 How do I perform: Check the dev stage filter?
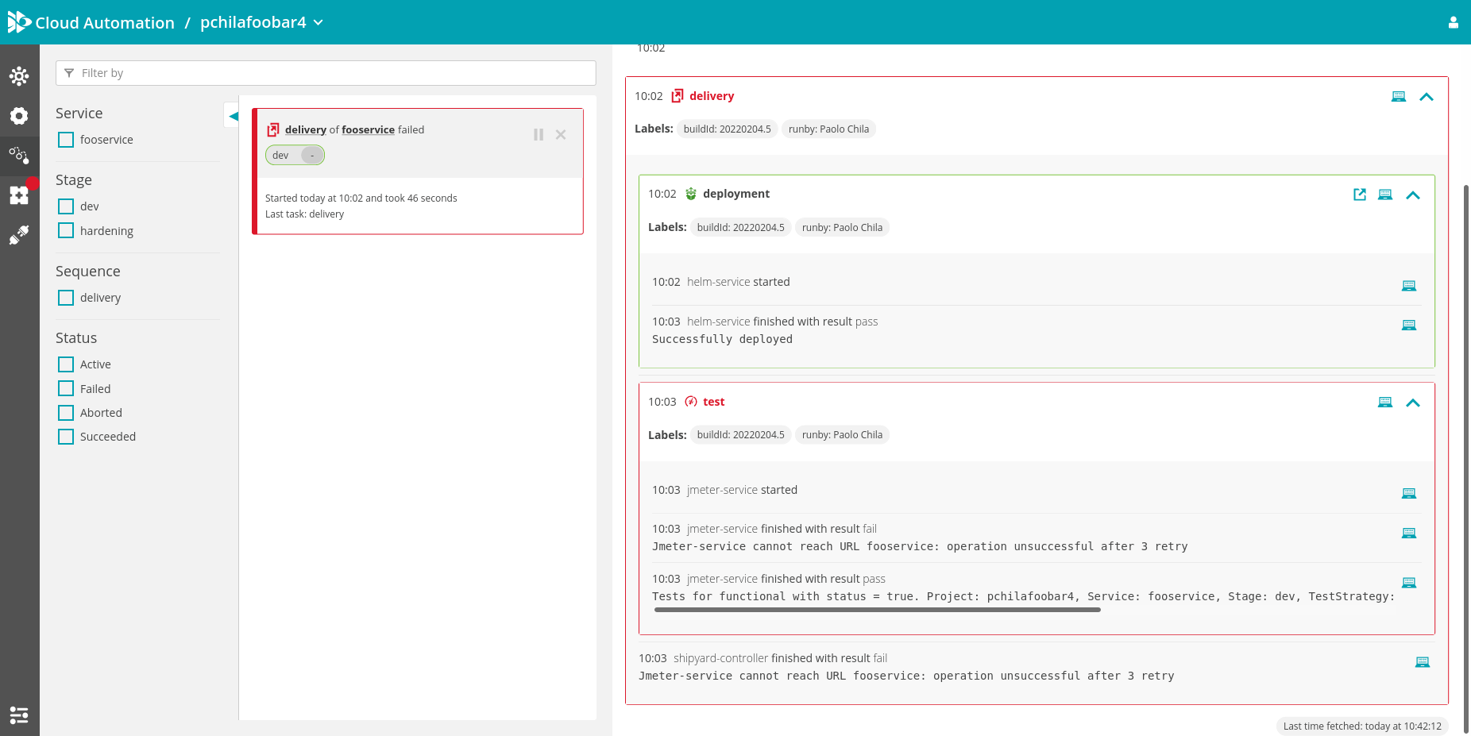click(x=66, y=206)
